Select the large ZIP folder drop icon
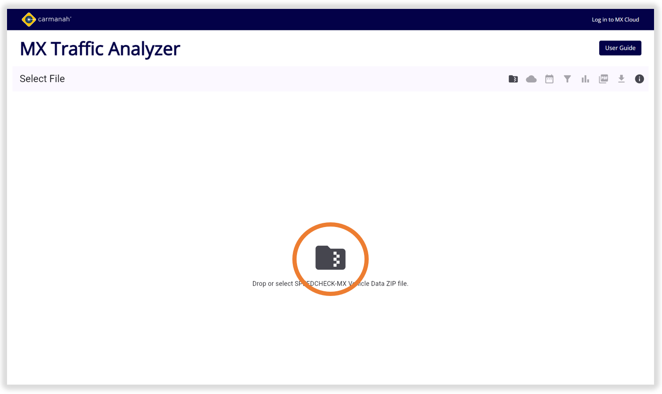 [x=330, y=258]
